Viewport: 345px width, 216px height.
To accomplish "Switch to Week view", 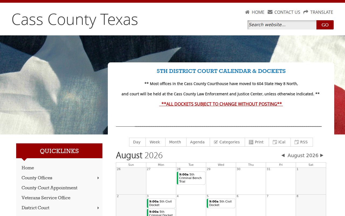I will (x=156, y=142).
